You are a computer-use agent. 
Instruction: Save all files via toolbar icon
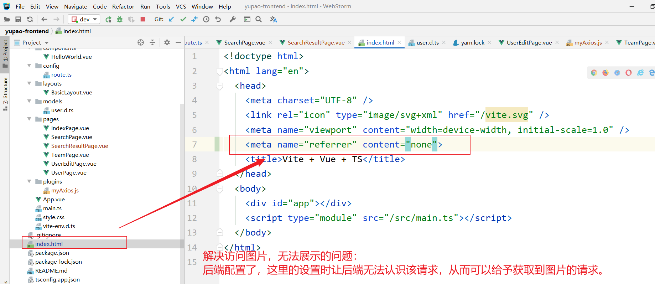click(18, 19)
